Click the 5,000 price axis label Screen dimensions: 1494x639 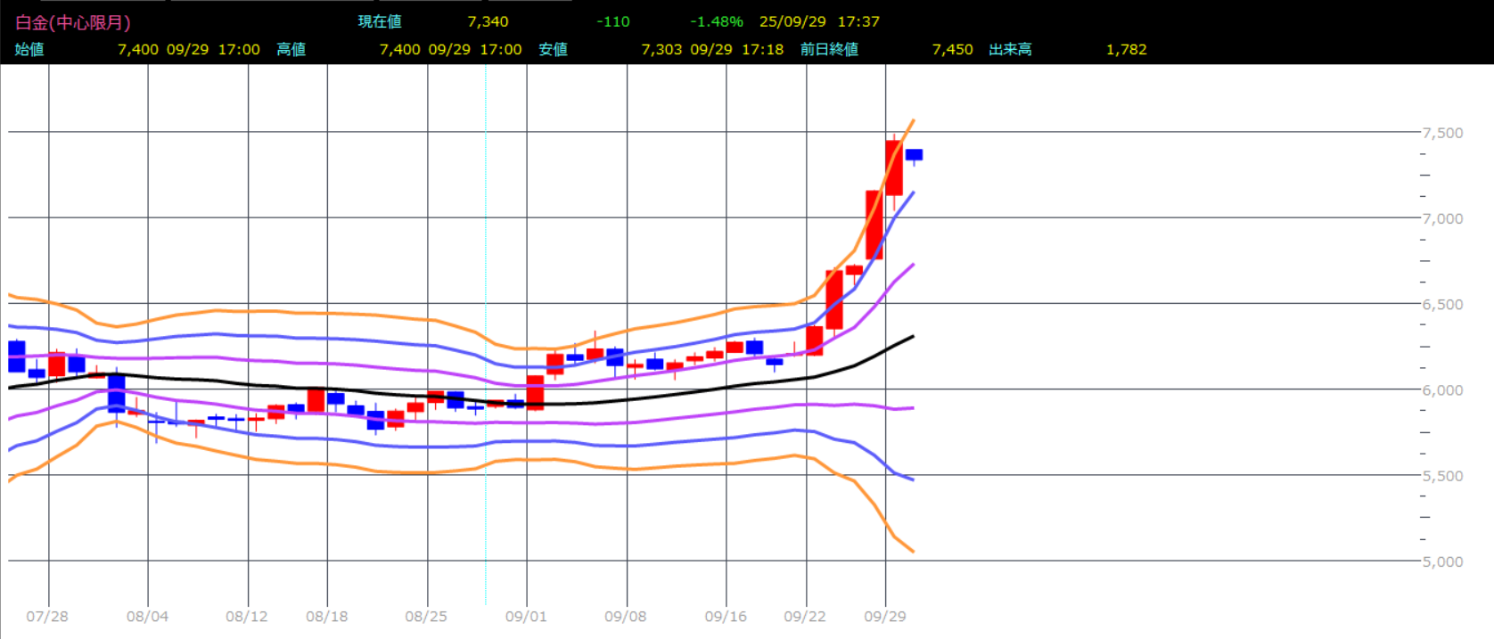[1442, 561]
